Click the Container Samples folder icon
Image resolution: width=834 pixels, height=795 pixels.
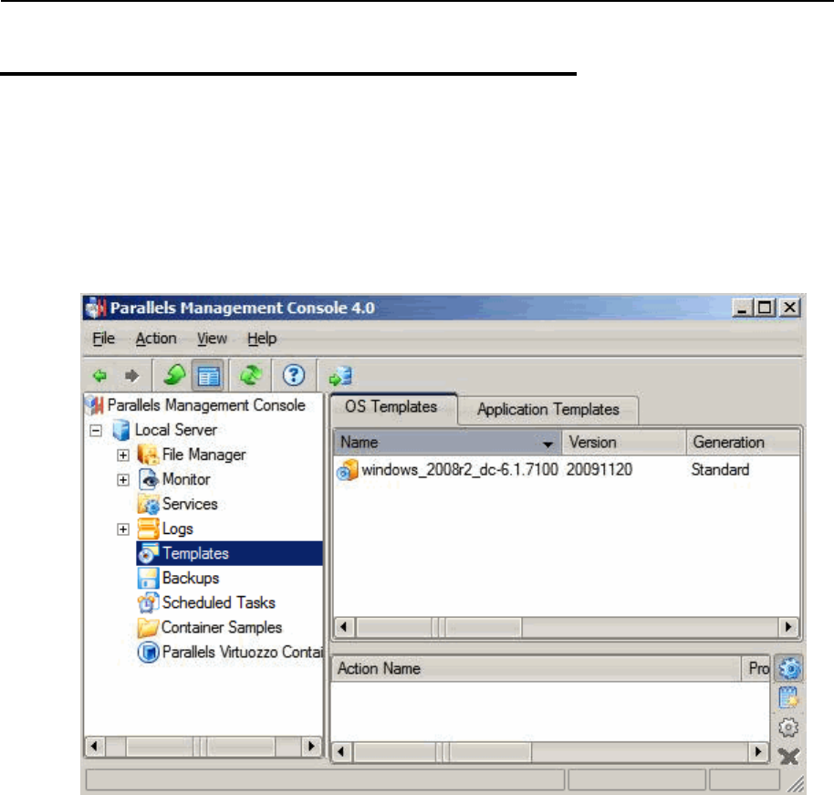[x=148, y=627]
